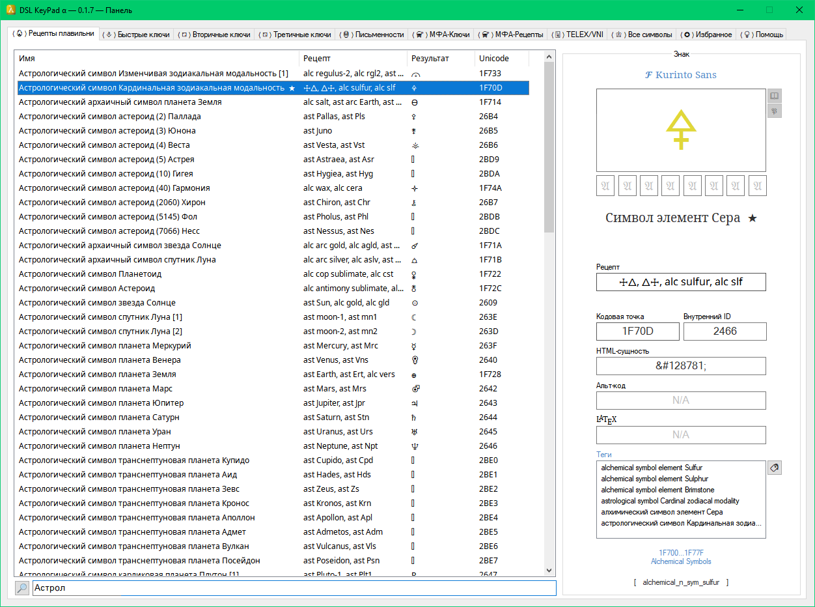The image size is (815, 607).
Task: Click the Alchemical Symbols block link
Action: pos(681,561)
